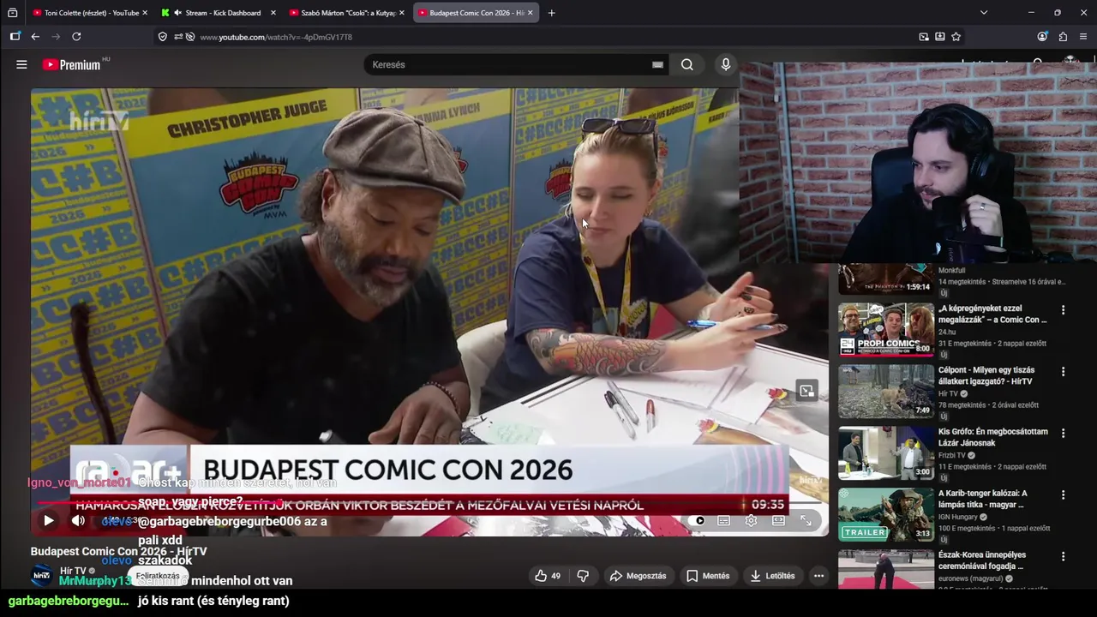Reload the page

pos(76,37)
